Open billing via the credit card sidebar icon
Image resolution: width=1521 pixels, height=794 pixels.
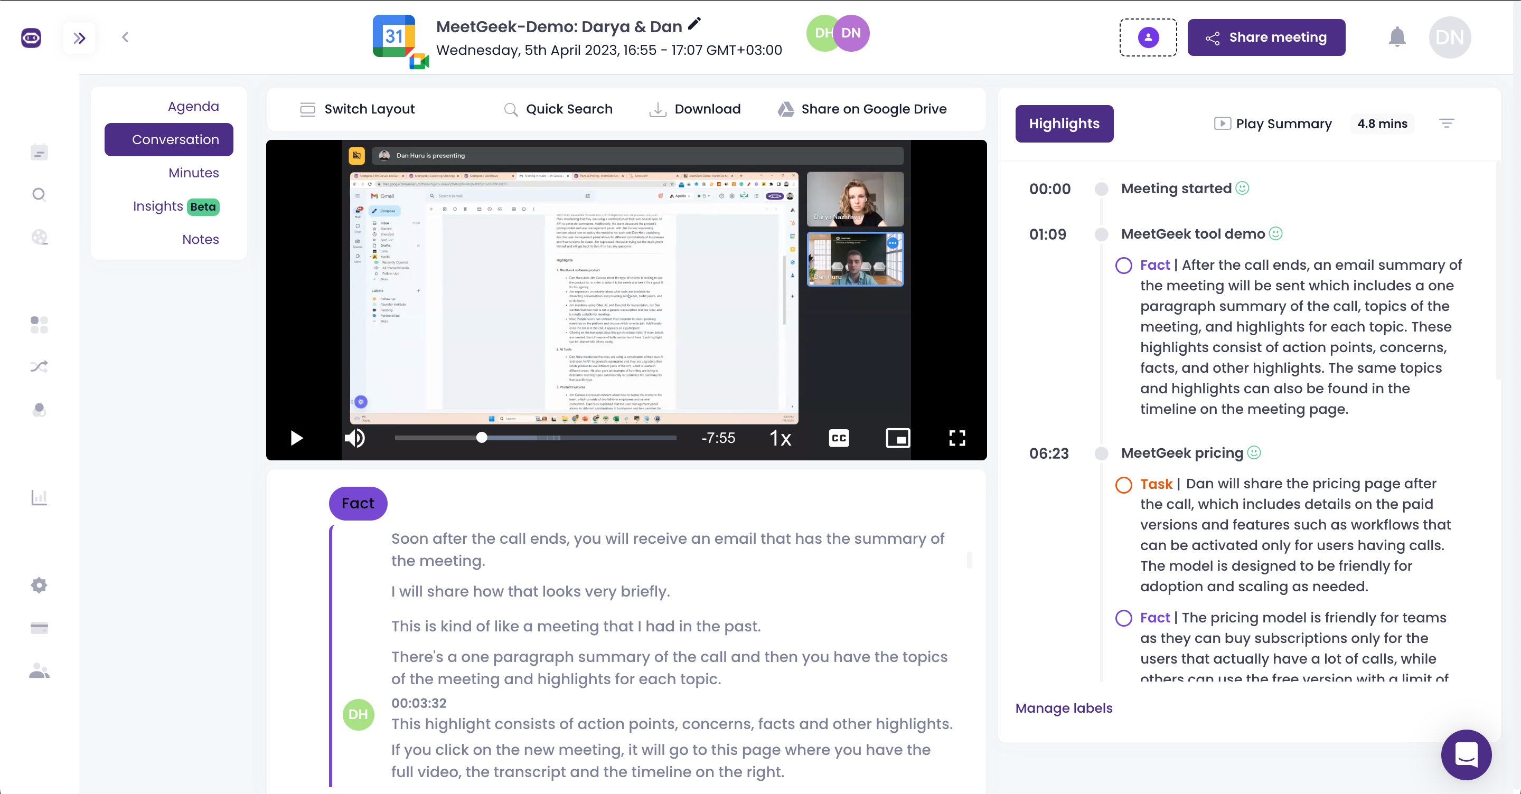39,628
